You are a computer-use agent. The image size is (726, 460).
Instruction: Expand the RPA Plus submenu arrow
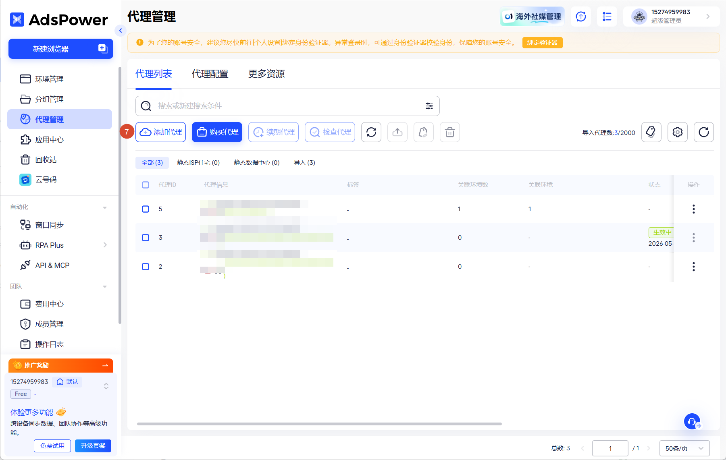(x=105, y=245)
